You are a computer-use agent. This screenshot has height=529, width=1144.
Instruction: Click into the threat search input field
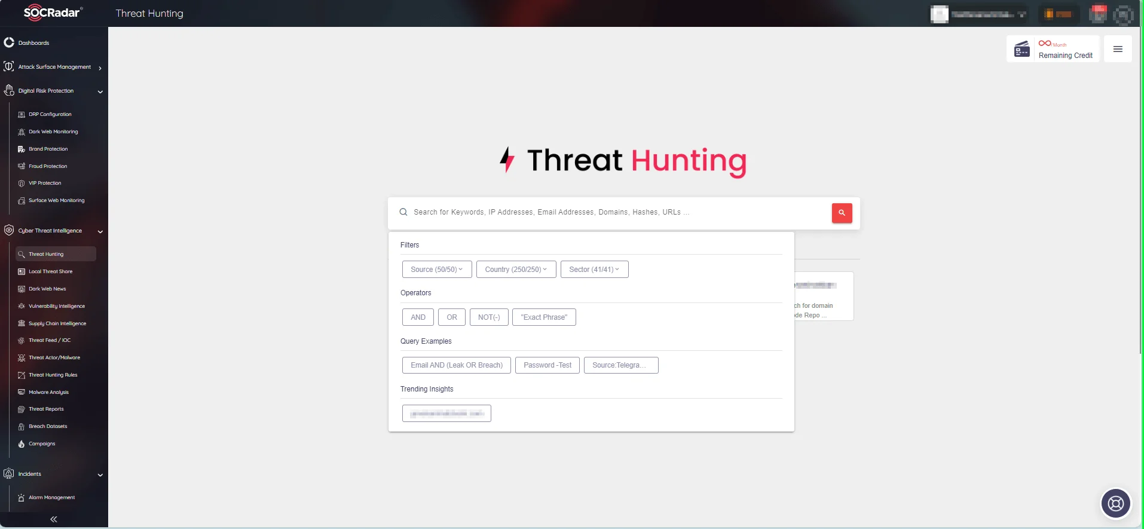point(616,212)
